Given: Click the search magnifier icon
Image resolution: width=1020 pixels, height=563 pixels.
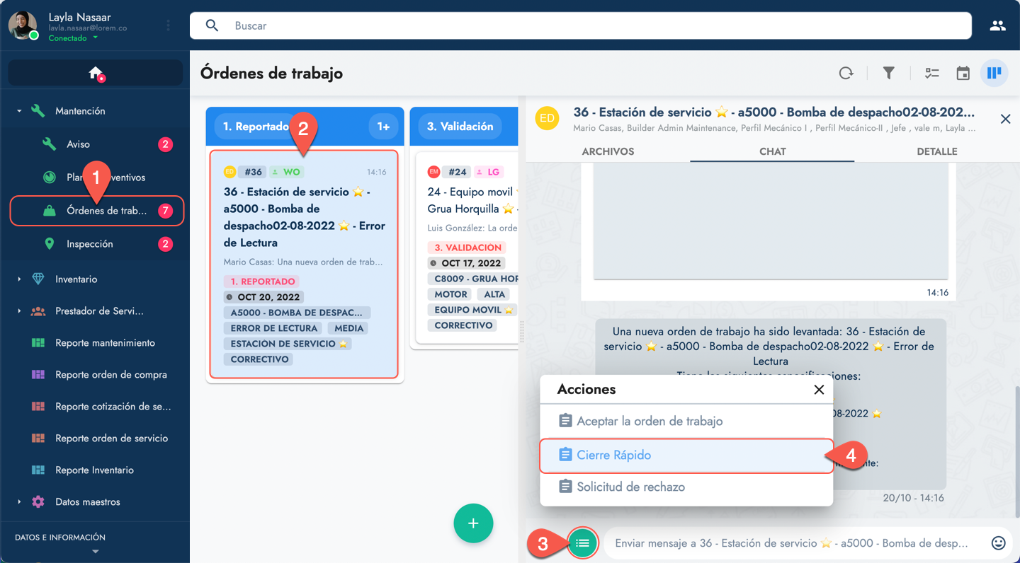Looking at the screenshot, I should [x=212, y=25].
